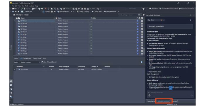Click the scroll-to-bottom chevron in chat
This screenshot has height=107, width=205.
170,88
